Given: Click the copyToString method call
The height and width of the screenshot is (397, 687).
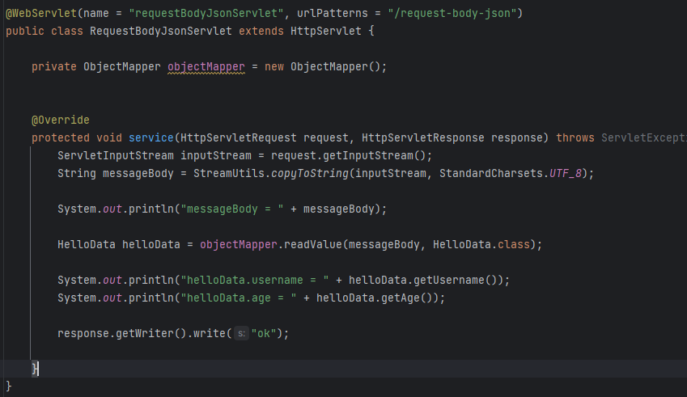Looking at the screenshot, I should 310,174.
